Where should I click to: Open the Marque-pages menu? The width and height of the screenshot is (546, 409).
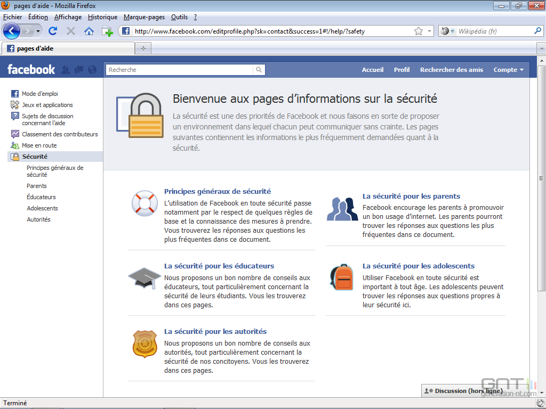[144, 17]
